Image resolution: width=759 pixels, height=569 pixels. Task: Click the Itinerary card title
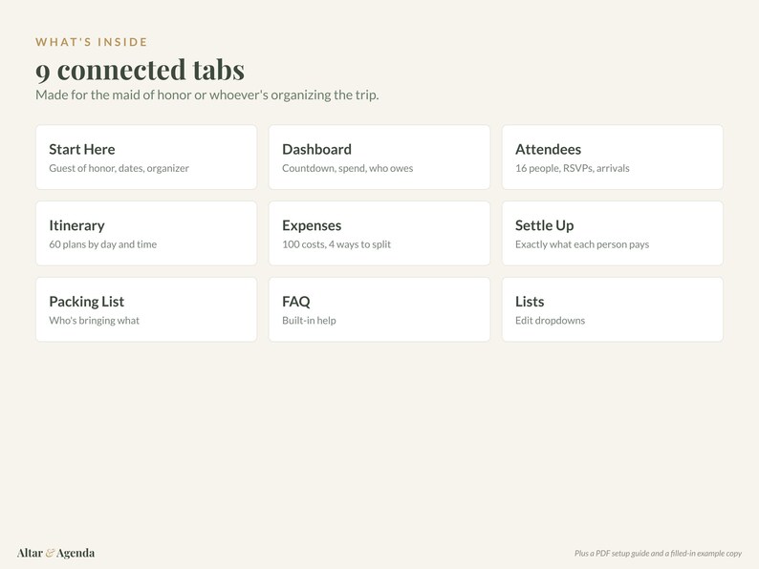[77, 225]
